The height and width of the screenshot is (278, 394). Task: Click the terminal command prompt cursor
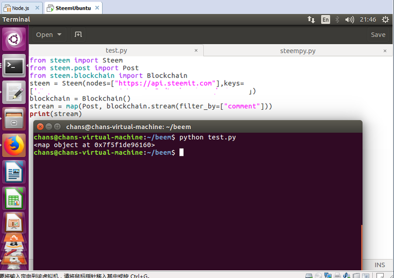pyautogui.click(x=182, y=152)
